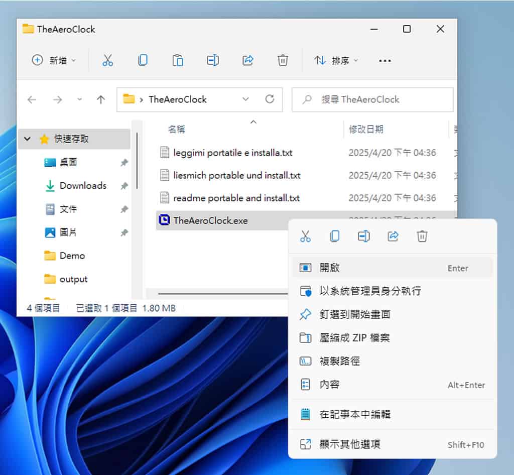Click Rename icon in context menu
This screenshot has width=514, height=475.
(x=363, y=236)
